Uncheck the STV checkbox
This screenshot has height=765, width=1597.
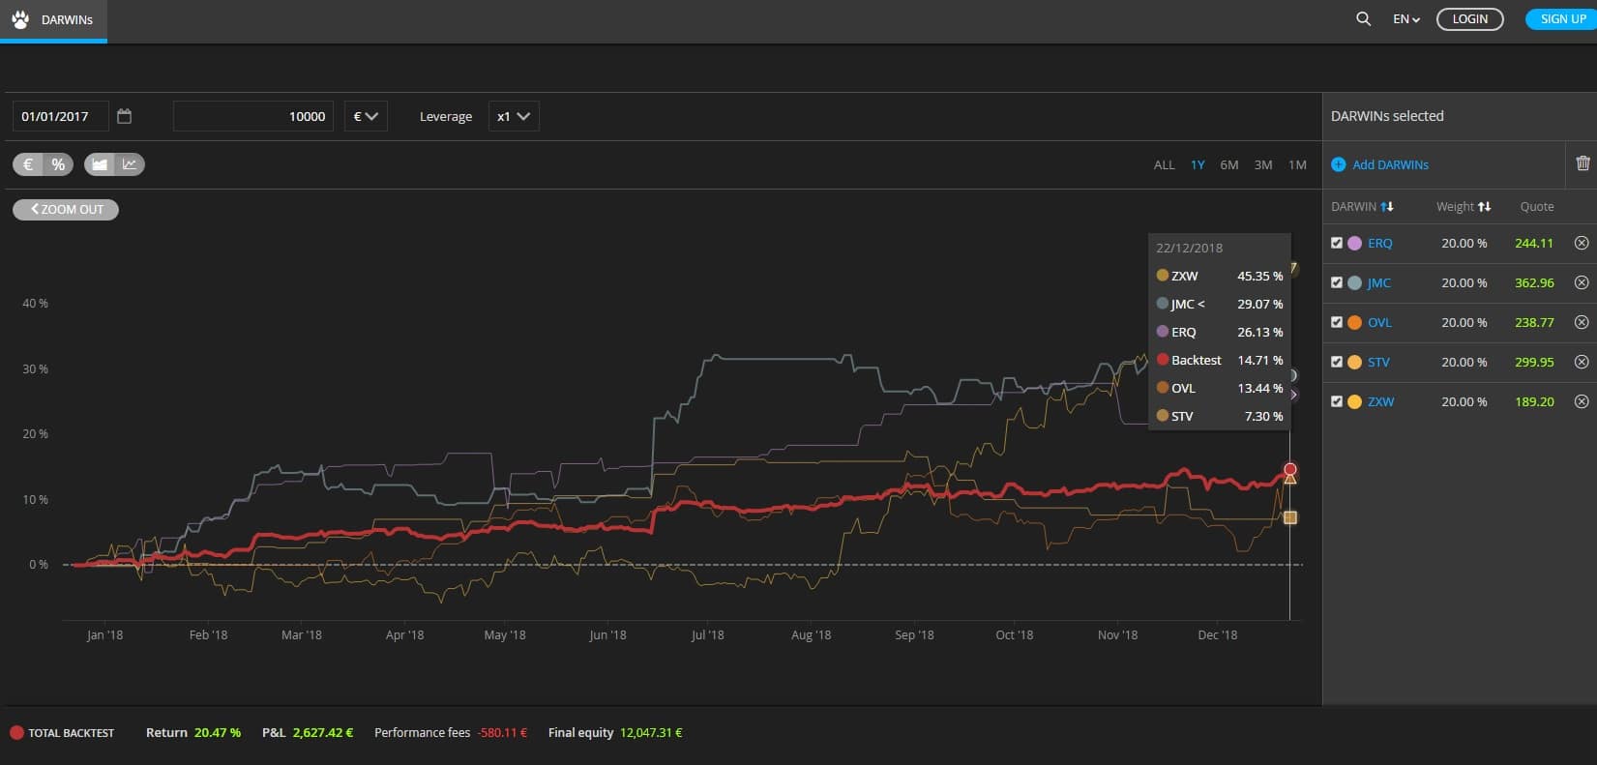click(1337, 362)
